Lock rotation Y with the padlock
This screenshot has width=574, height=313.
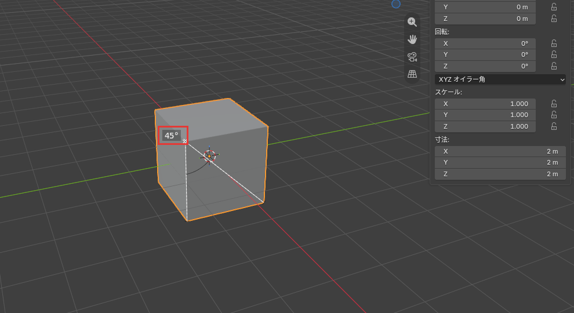pyautogui.click(x=554, y=54)
